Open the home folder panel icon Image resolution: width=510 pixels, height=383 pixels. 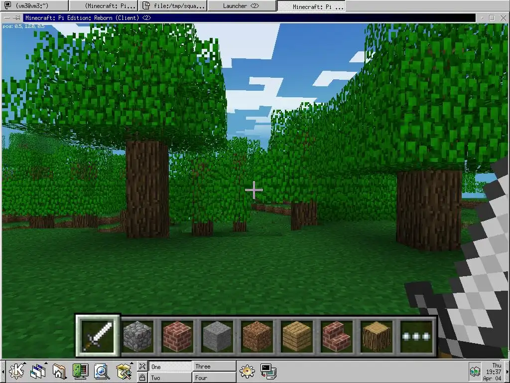[x=59, y=371]
